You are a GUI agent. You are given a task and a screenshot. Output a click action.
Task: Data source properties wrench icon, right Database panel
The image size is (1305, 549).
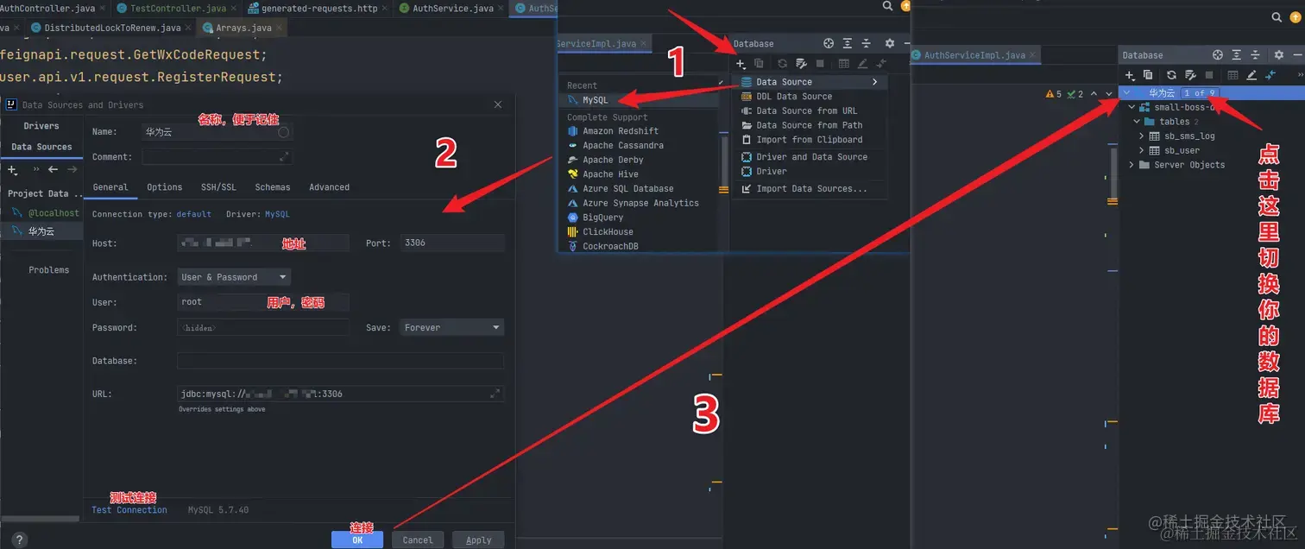pos(1190,75)
